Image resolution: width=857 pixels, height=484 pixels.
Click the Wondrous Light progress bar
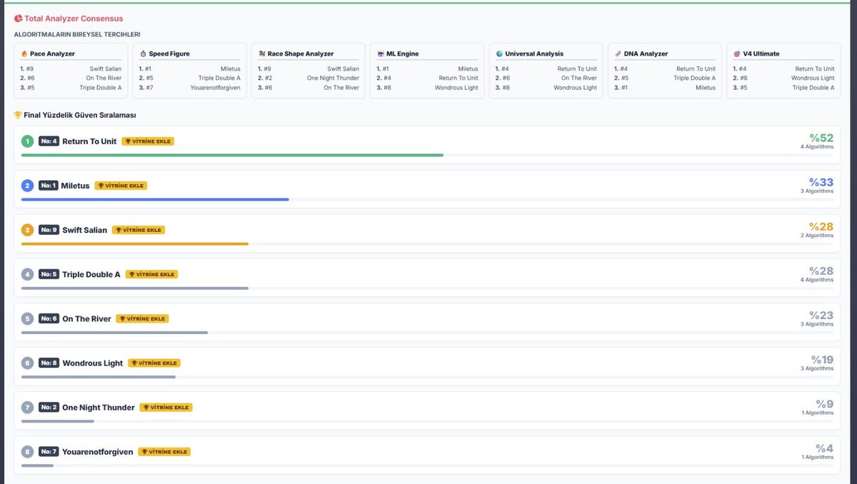(99, 376)
